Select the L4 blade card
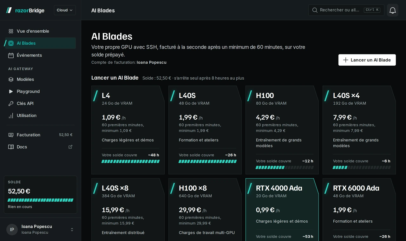Screen dimensions: 406x241 pyautogui.click(x=128, y=130)
